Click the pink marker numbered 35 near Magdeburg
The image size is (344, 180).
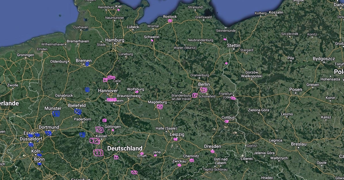(x=160, y=107)
